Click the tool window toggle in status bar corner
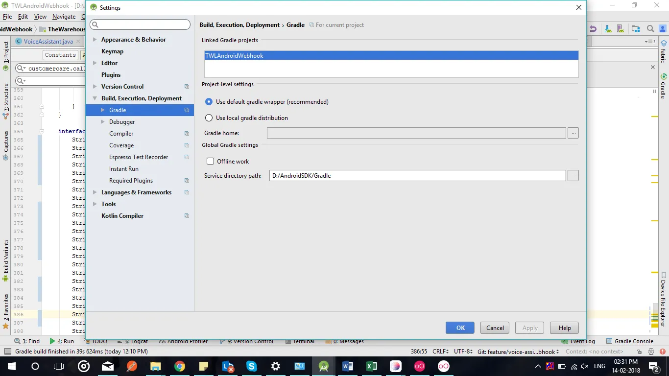The image size is (669, 376). coord(7,352)
